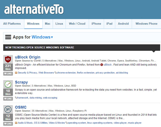Click the folder icon on the uBlock Origin row

coord(16,73)
